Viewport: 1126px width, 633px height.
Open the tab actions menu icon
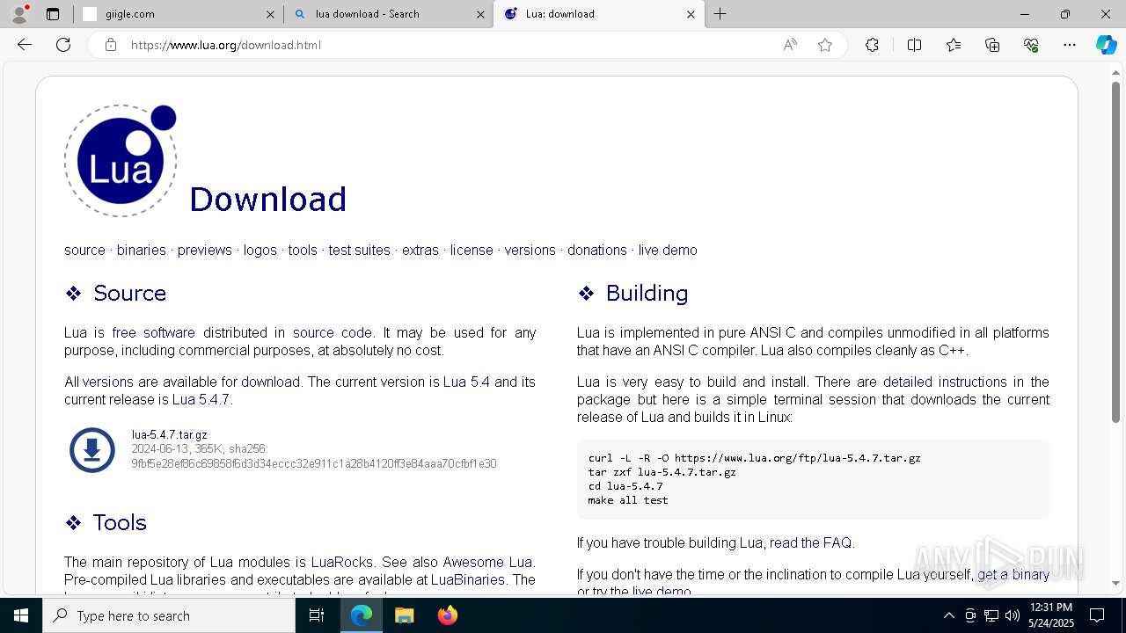click(x=53, y=14)
